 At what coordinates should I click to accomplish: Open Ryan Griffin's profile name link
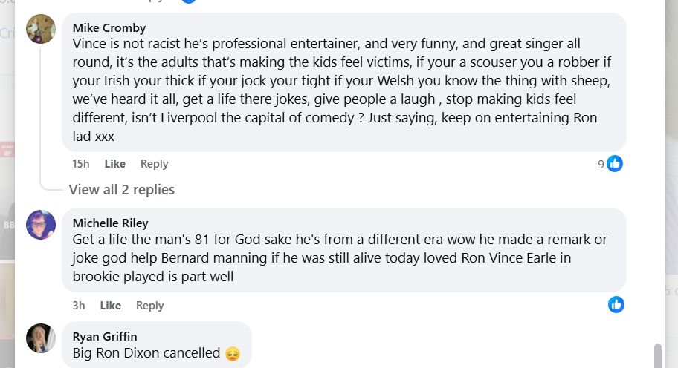pyautogui.click(x=105, y=336)
